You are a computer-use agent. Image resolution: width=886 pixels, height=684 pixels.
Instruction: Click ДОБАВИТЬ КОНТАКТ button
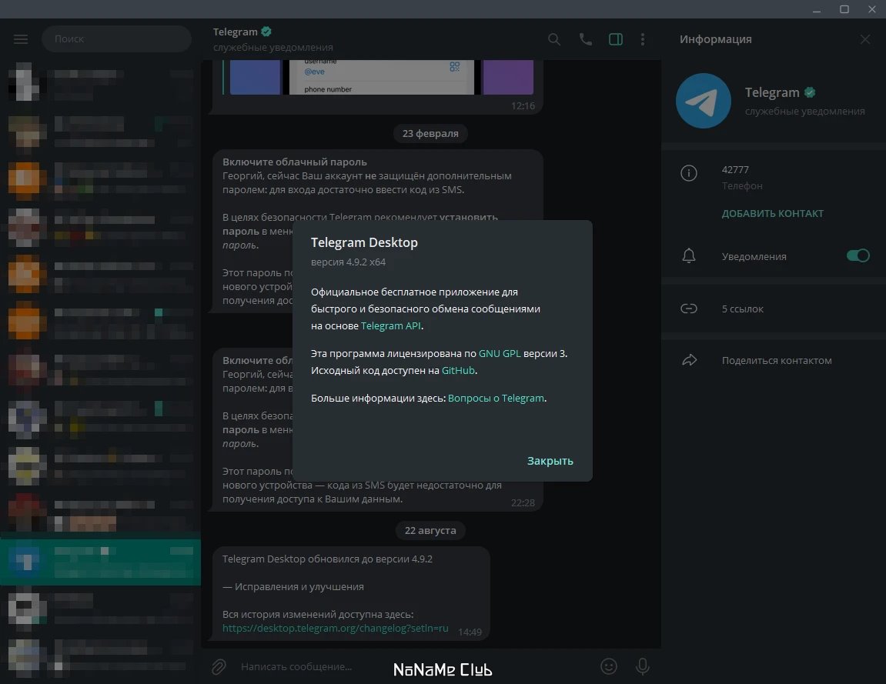(x=772, y=213)
